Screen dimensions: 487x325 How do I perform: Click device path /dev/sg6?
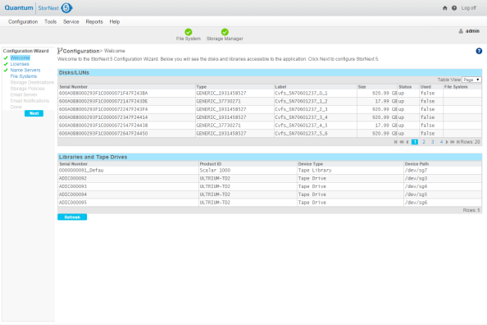(416, 203)
